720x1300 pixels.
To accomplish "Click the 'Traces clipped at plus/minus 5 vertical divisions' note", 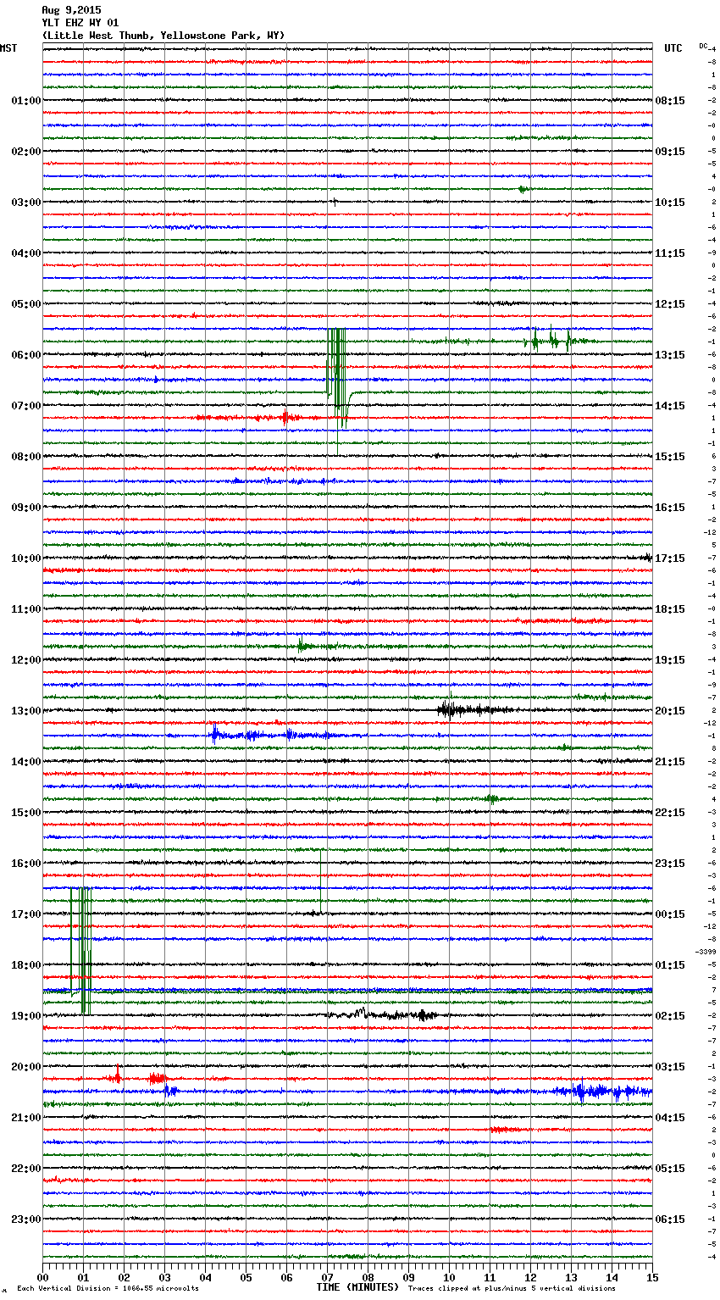I will pyautogui.click(x=512, y=1288).
